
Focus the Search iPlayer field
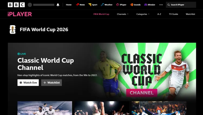(181, 5)
